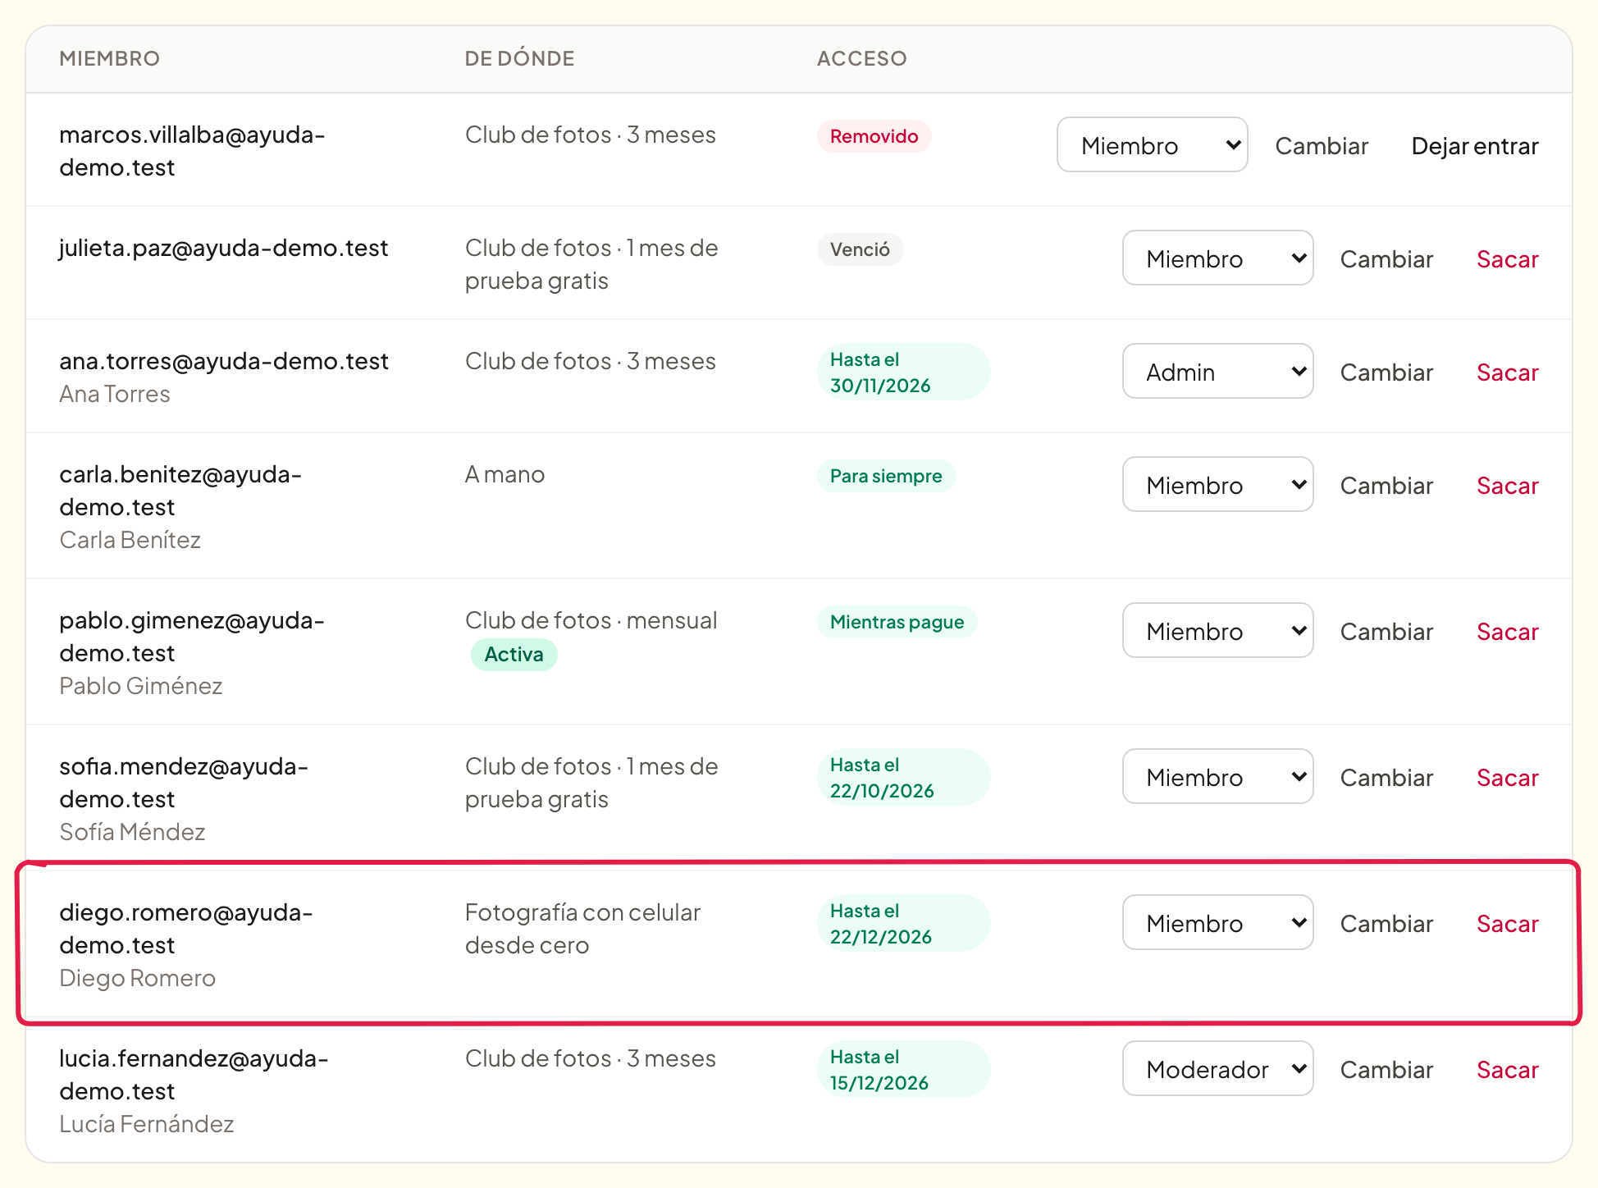Remove carla.benitez with Sacar
Image resolution: width=1598 pixels, height=1188 pixels.
pos(1507,486)
